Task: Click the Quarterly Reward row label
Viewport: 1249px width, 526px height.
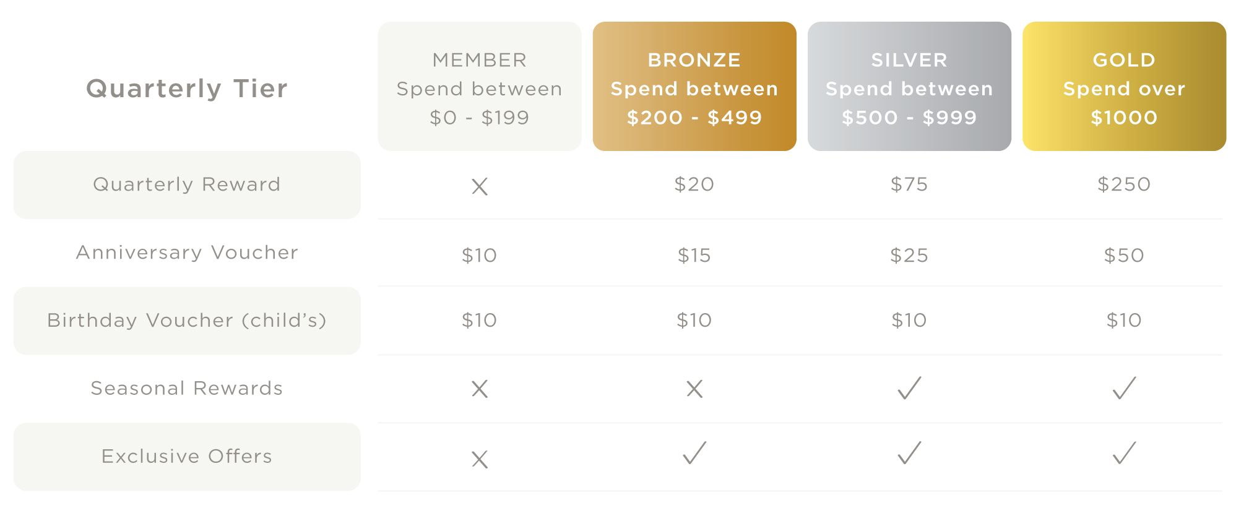Action: coord(187,184)
